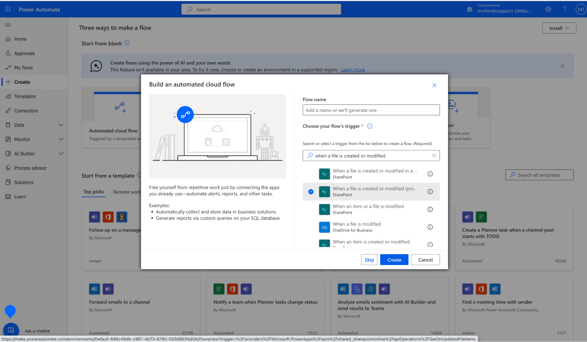Open the app launcher waffle icon
This screenshot has height=342, width=587.
8,9
